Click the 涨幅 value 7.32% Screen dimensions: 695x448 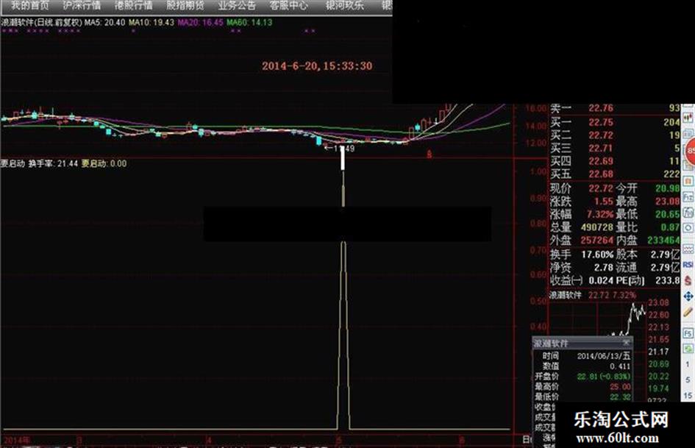(600, 214)
